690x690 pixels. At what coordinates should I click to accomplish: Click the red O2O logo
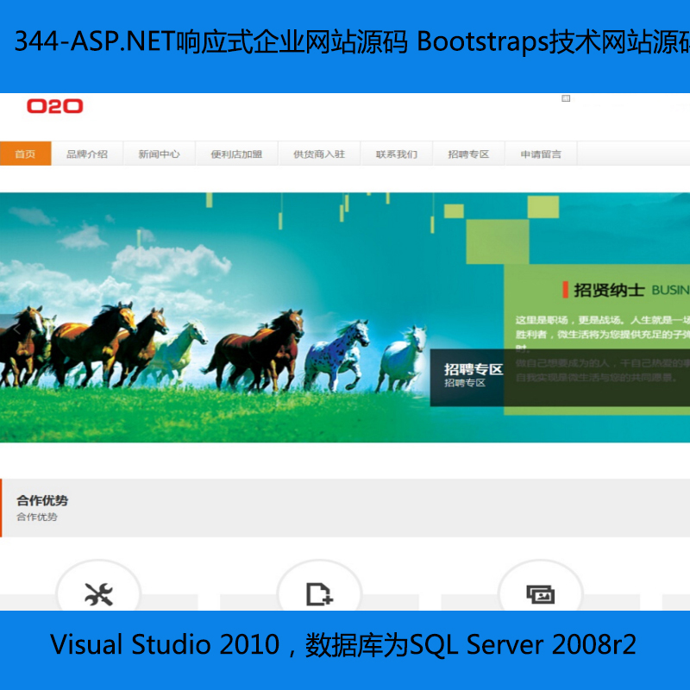coord(54,106)
